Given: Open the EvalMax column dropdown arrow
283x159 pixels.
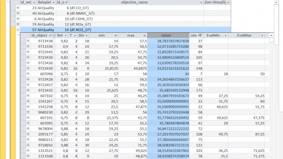Looking at the screenshot, I should (x=262, y=35).
